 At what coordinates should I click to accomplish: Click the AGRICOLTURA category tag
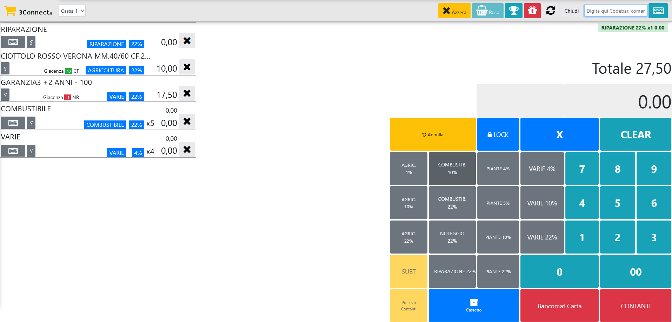click(x=106, y=70)
